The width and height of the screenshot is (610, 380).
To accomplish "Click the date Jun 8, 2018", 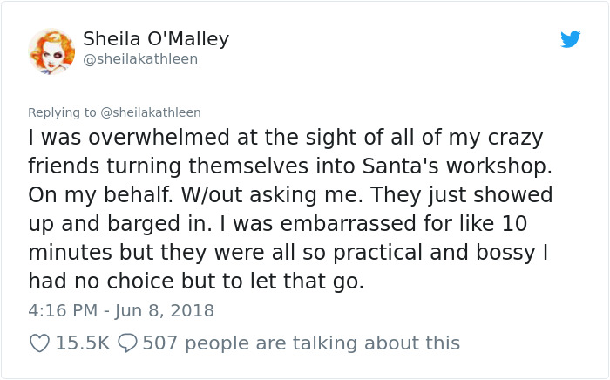I will coord(165,310).
